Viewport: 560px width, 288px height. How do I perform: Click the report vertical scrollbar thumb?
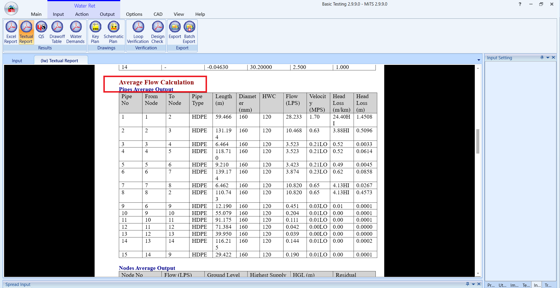tap(478, 141)
